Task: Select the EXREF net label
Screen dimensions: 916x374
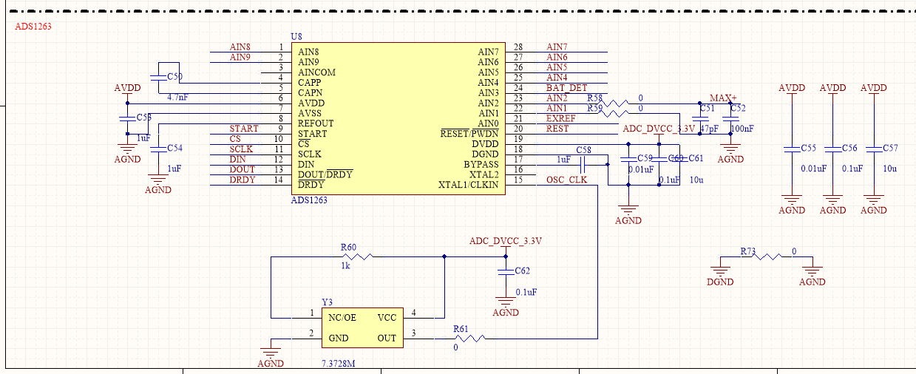Action: 561,118
